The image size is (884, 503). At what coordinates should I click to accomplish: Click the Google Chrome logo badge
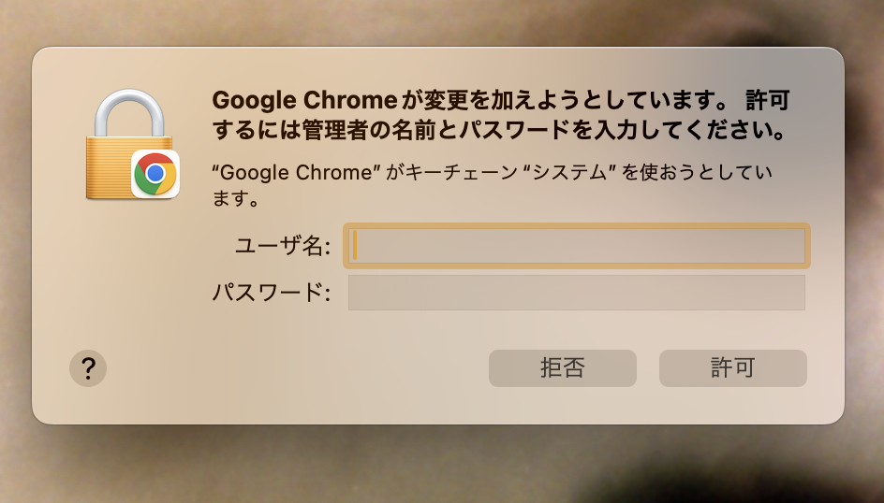click(155, 174)
